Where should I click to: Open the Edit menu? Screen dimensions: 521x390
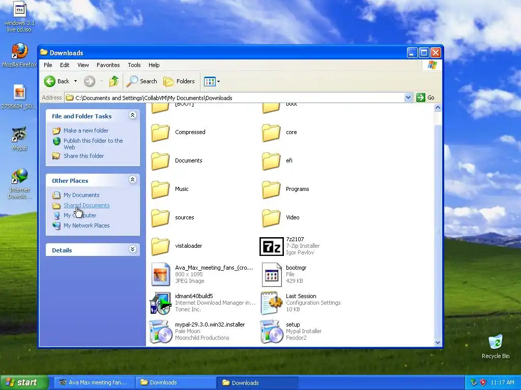pos(65,65)
